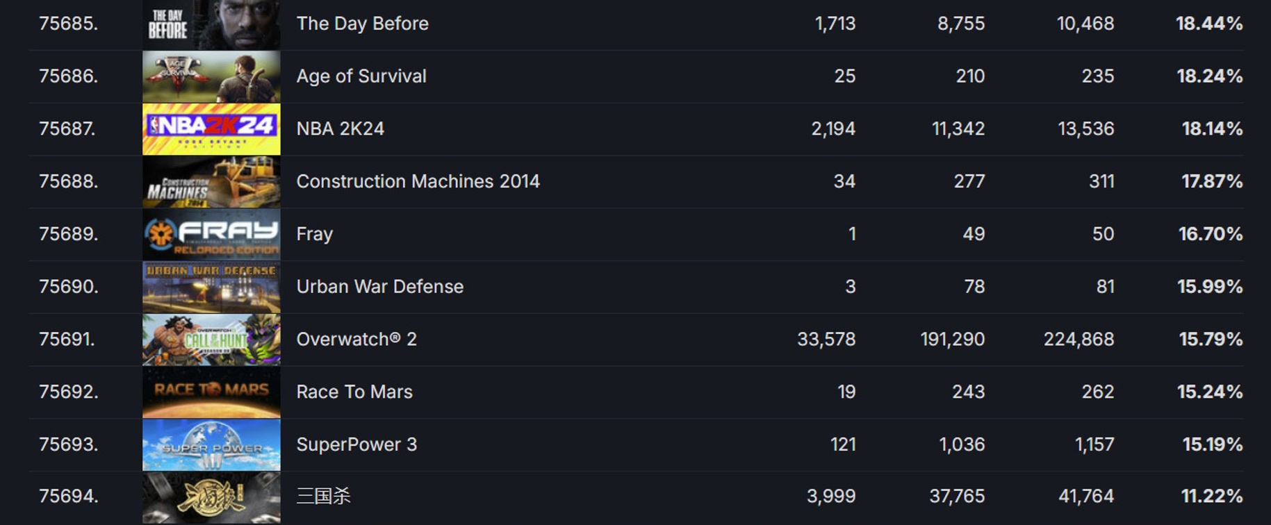Click Construction Machines 2014 title text

(x=418, y=182)
